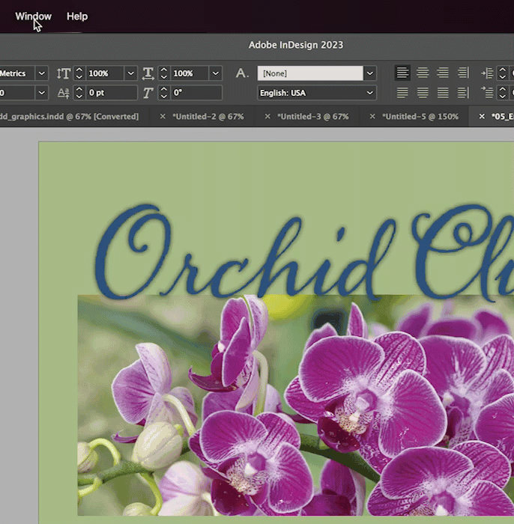The height and width of the screenshot is (524, 514).
Task: Apply Align Center paragraph alignment
Action: point(423,73)
